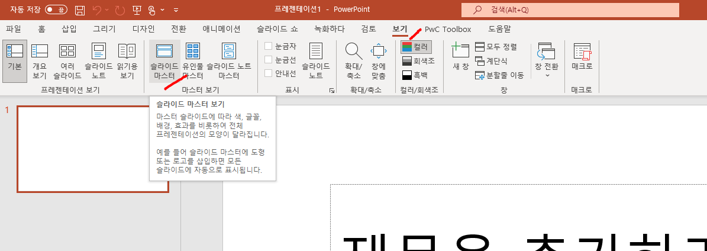Open the Touch/Mouse mode dropdown arrow
Screen dimensions: 707x251
162,9
